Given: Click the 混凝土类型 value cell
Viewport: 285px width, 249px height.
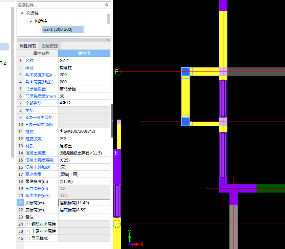Looking at the screenshot, I should [84, 153].
